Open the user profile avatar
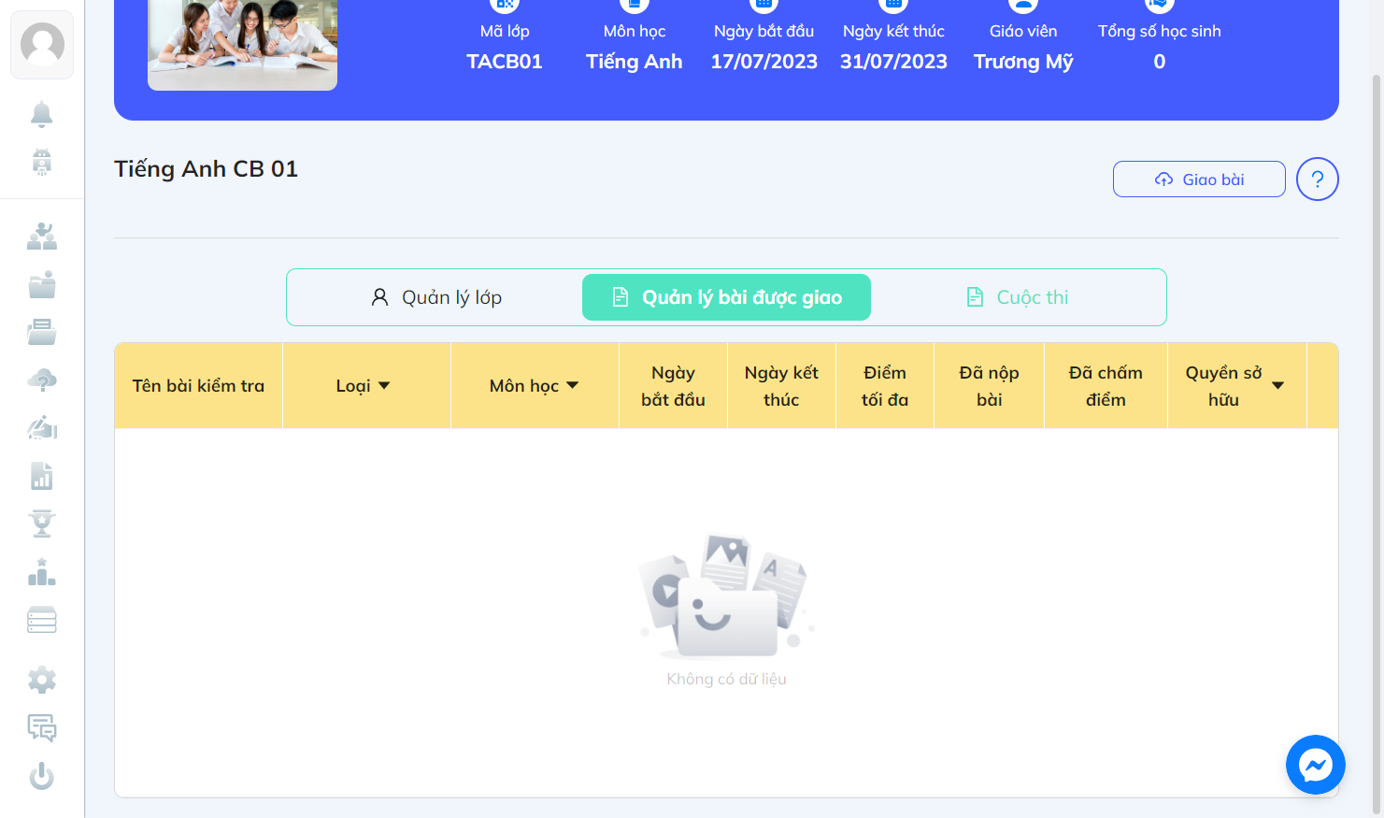 [x=42, y=44]
